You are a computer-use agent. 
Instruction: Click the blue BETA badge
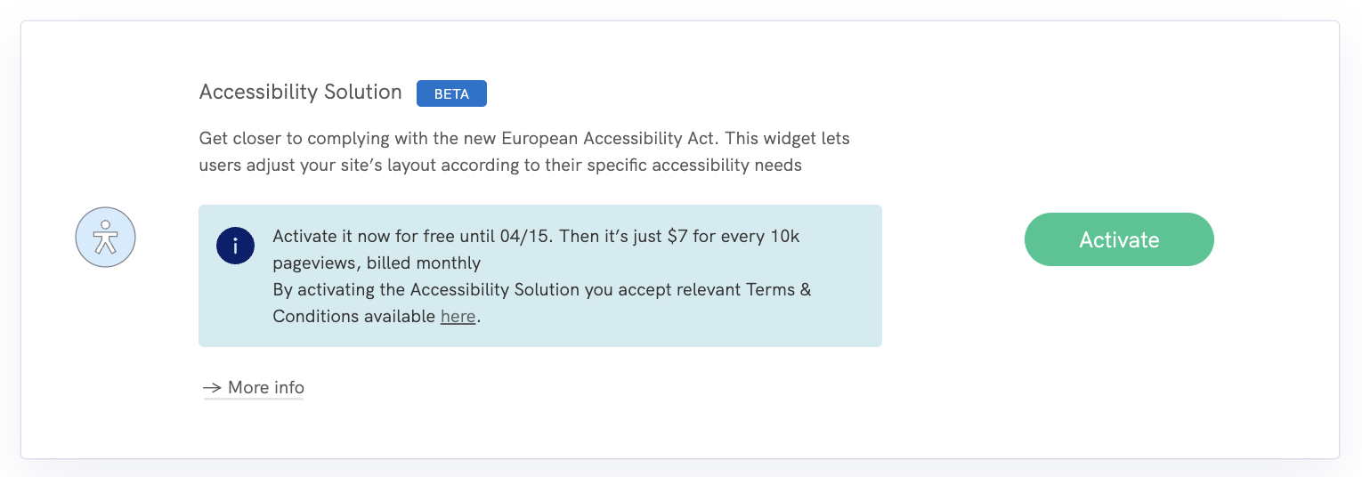tap(451, 93)
